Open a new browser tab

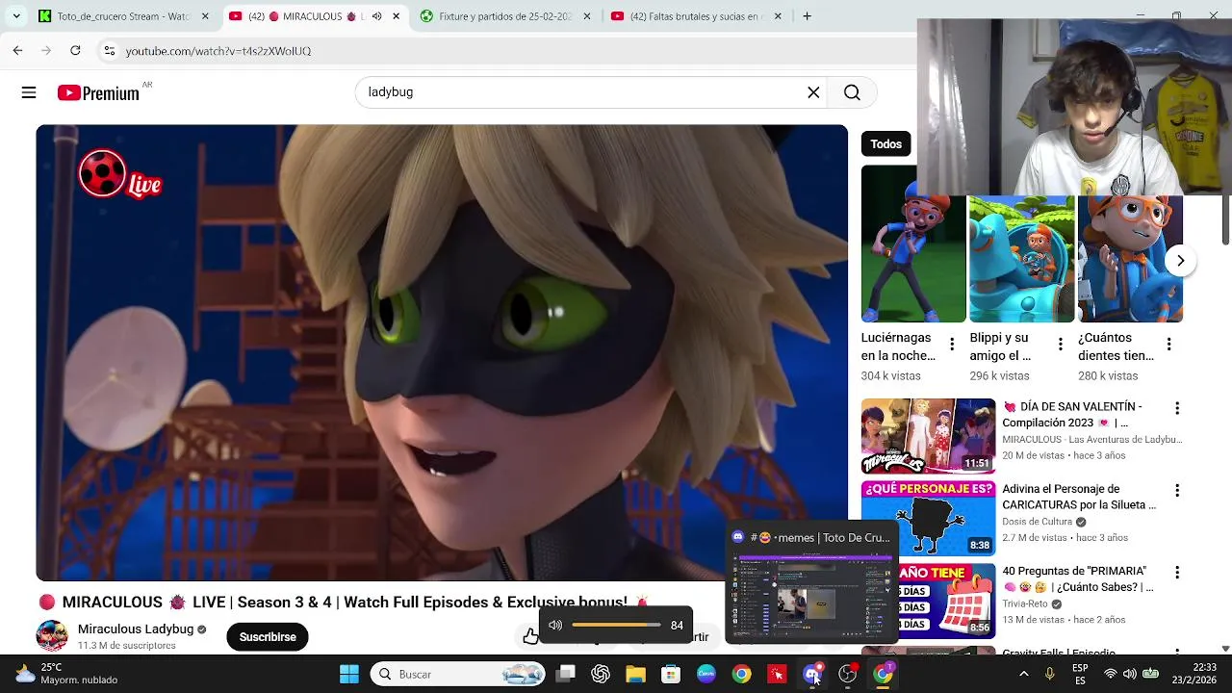point(807,16)
